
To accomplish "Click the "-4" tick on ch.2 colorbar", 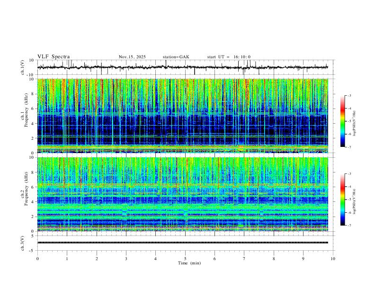I will [x=349, y=186].
